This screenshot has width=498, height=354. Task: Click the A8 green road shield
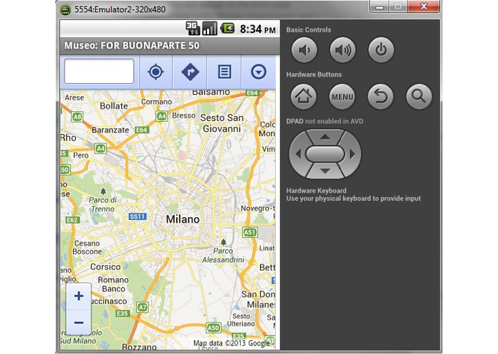[x=77, y=117]
